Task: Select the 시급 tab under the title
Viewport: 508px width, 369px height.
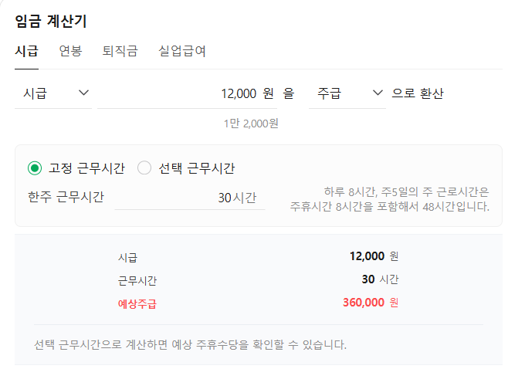Action: click(26, 52)
